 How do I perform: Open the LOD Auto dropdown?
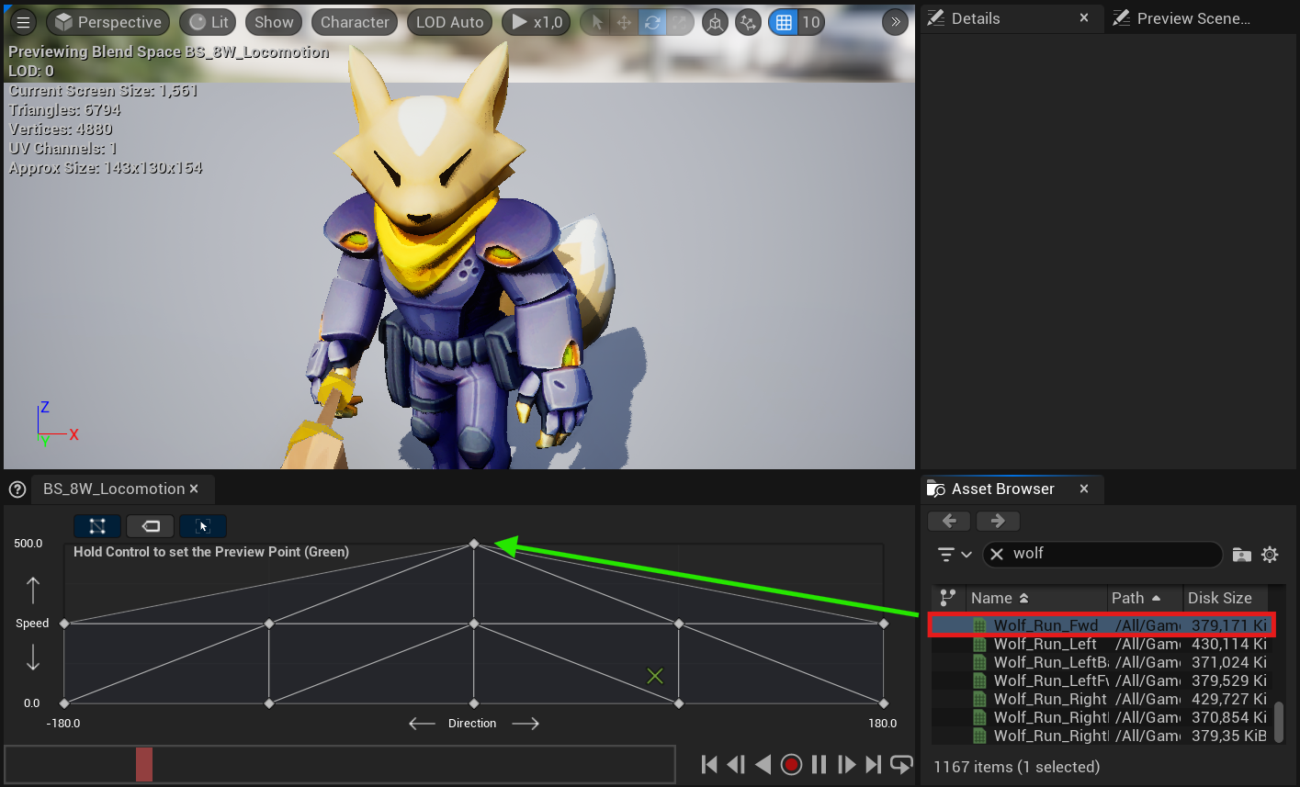pyautogui.click(x=449, y=22)
